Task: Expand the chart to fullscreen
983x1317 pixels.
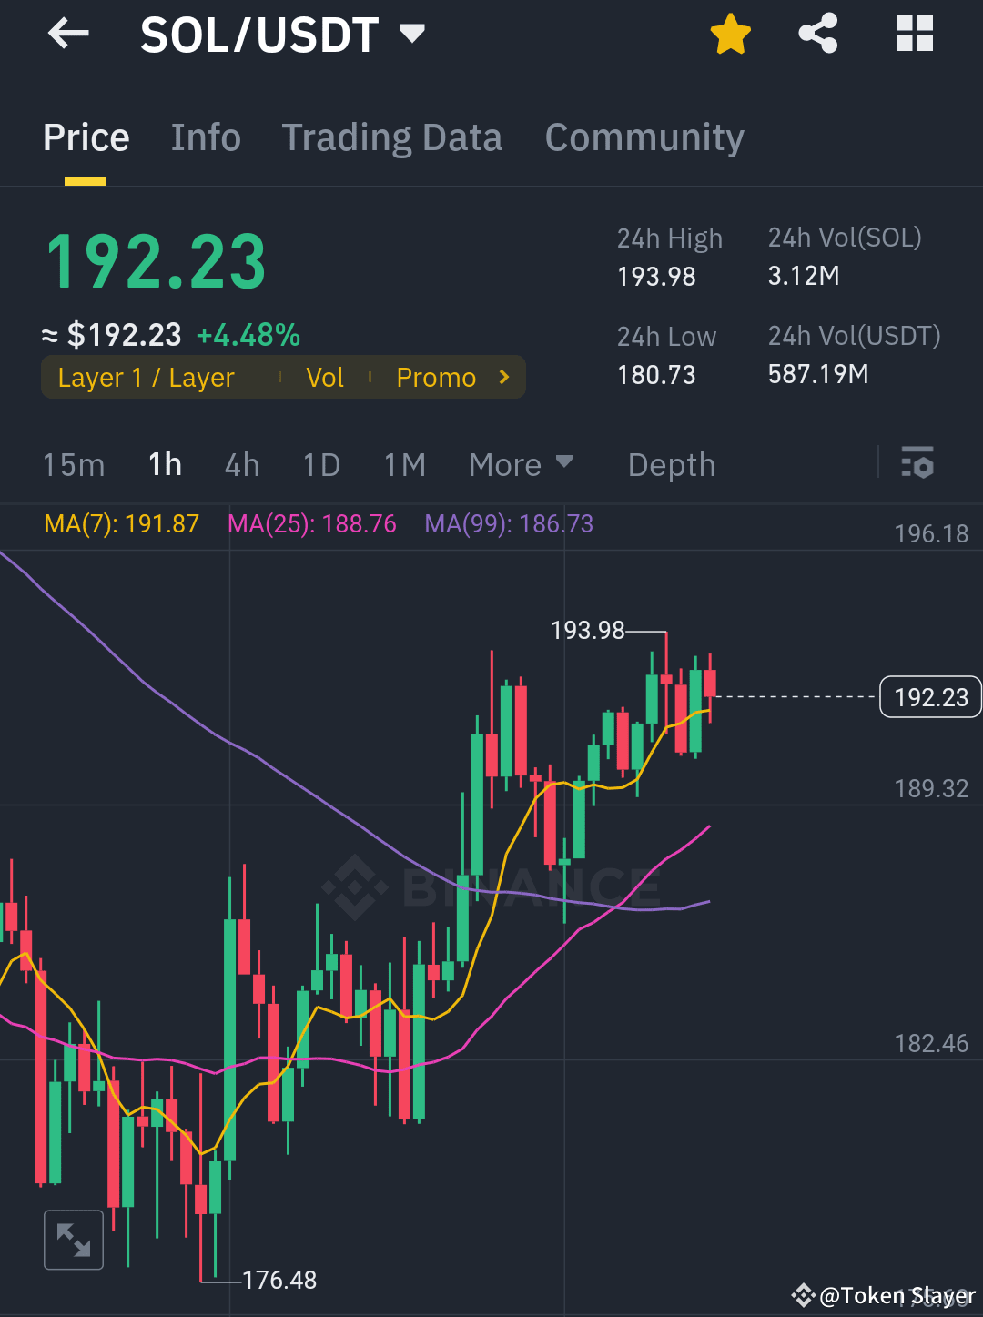Action: [x=73, y=1239]
